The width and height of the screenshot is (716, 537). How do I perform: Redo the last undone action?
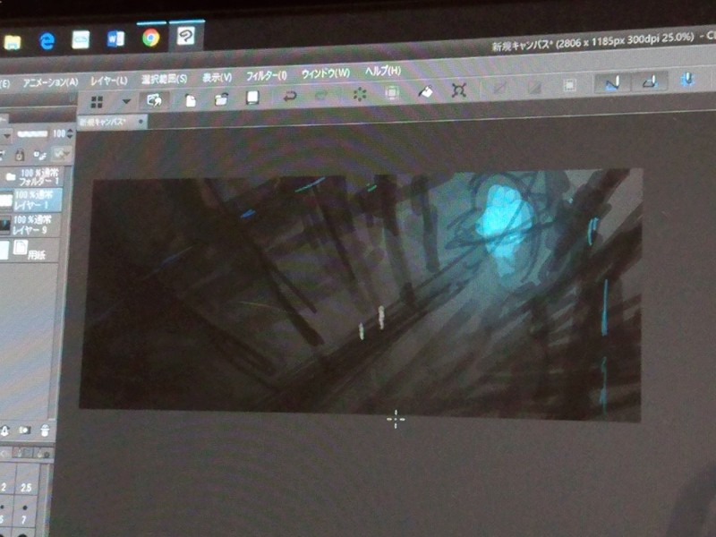pyautogui.click(x=321, y=95)
